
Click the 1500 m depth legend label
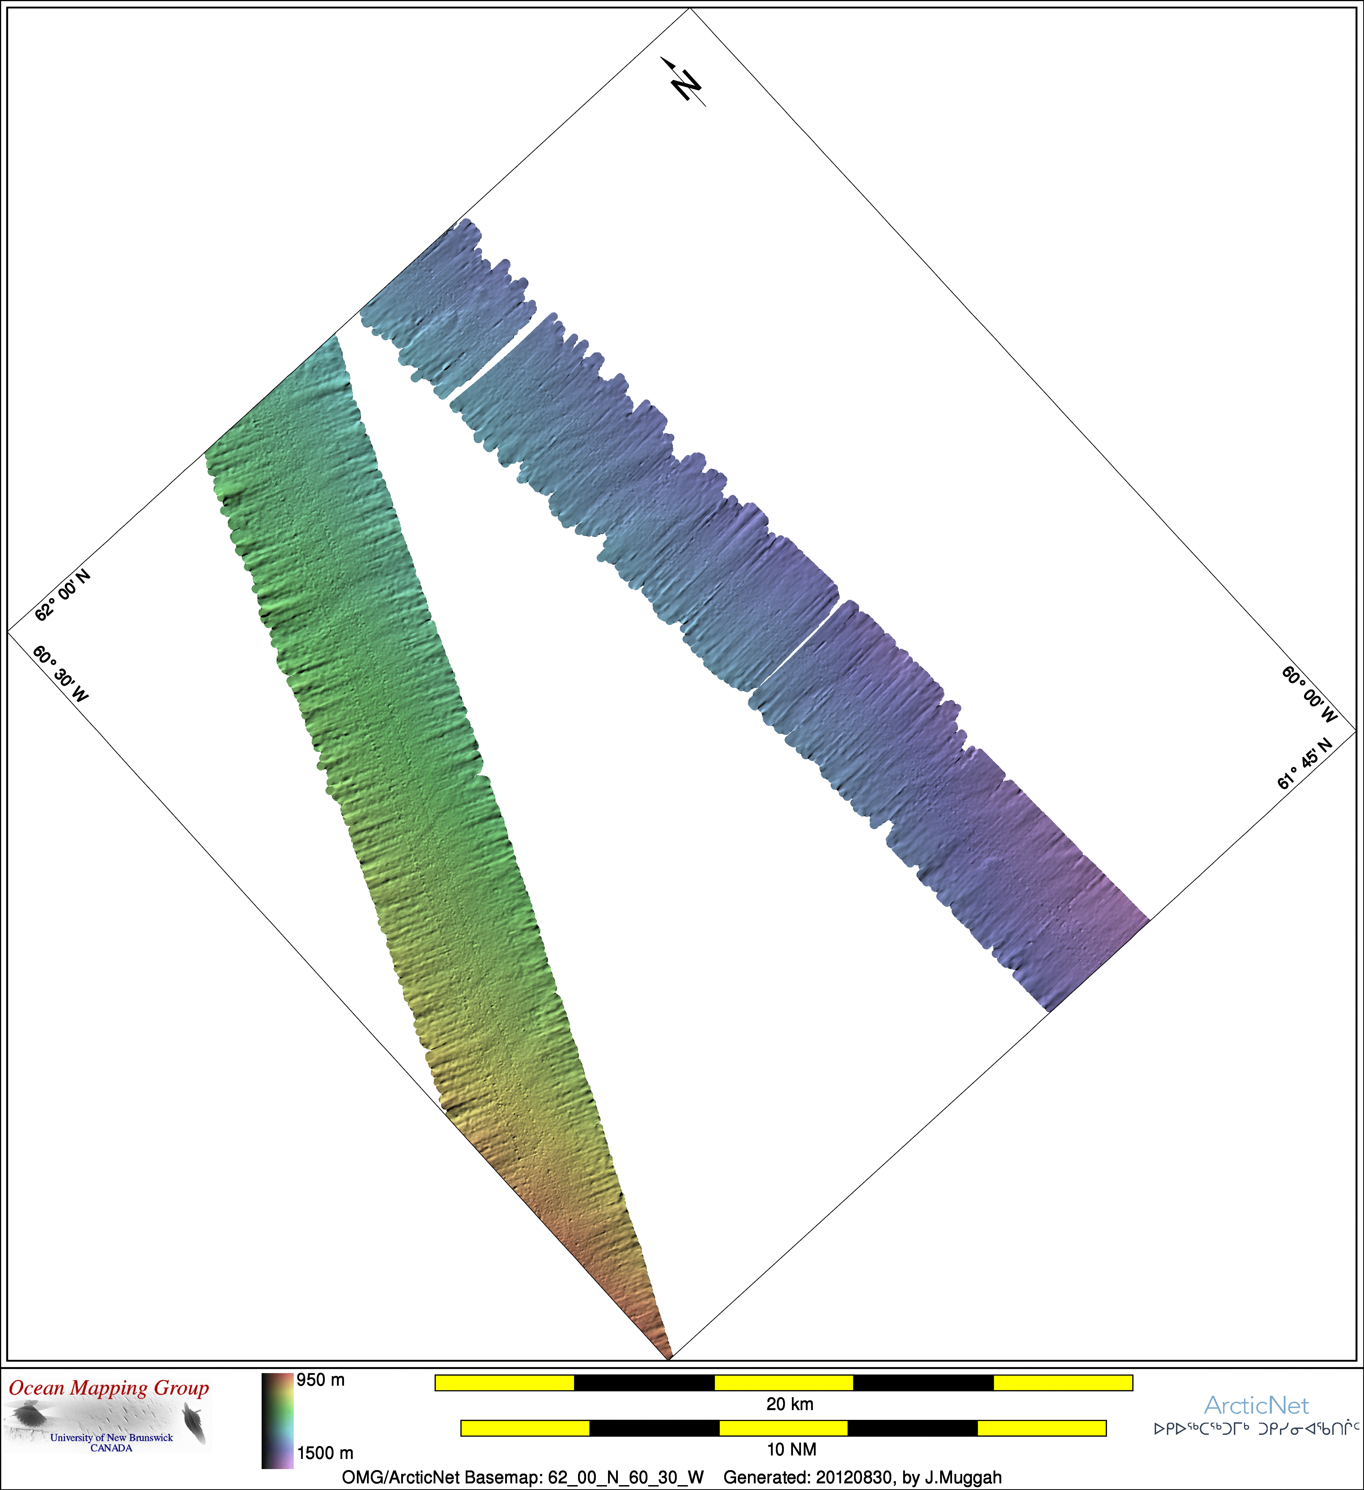(x=324, y=1453)
